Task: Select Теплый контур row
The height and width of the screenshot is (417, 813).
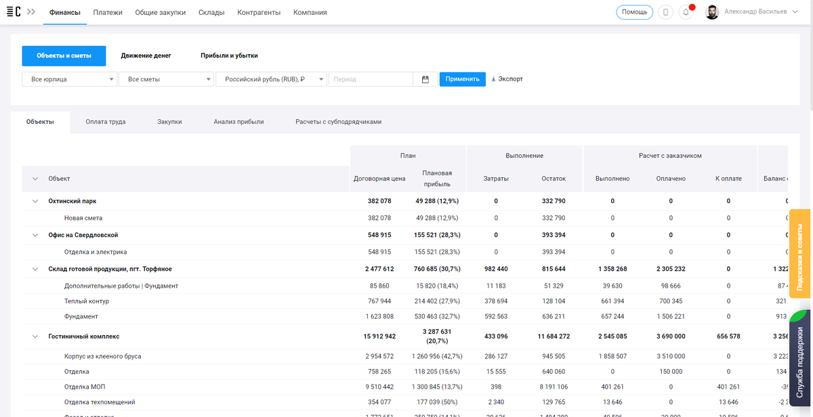Action: pyautogui.click(x=405, y=301)
